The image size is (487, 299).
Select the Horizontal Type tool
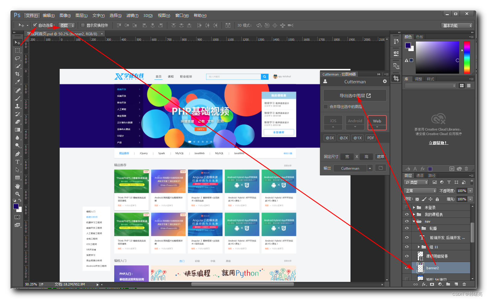click(x=17, y=162)
